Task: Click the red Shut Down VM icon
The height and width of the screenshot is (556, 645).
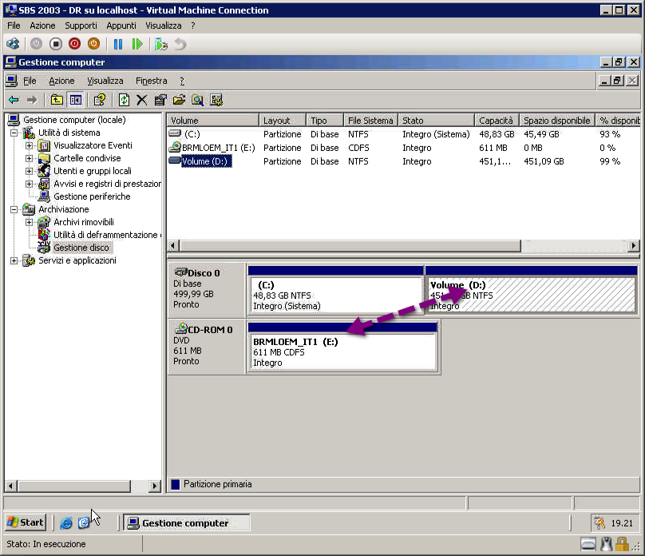Action: click(74, 44)
